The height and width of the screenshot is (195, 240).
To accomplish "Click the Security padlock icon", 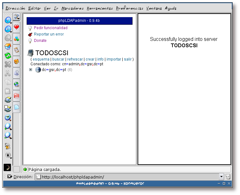I will pyautogui.click(x=8, y=146).
